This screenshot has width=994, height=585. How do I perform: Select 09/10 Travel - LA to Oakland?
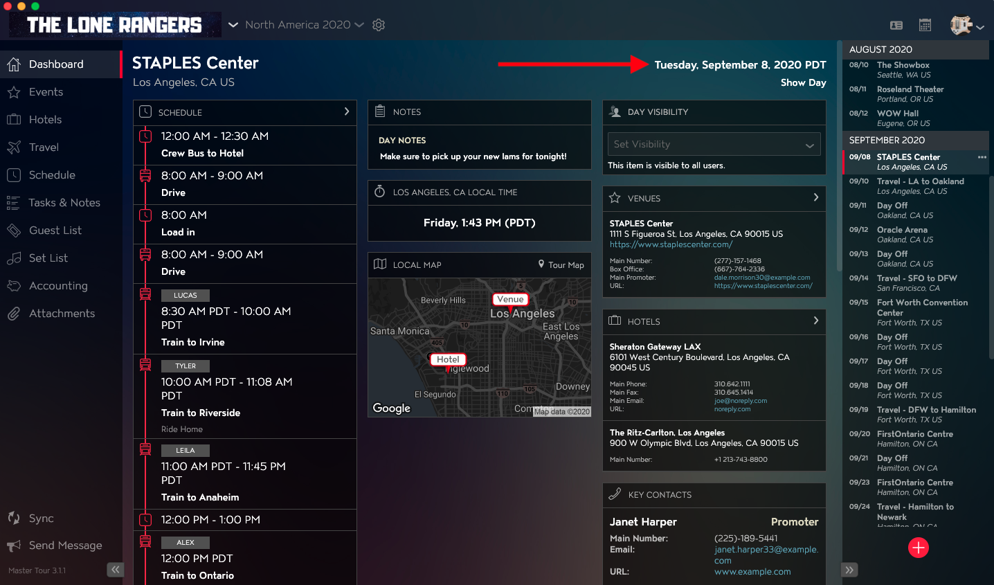[915, 186]
